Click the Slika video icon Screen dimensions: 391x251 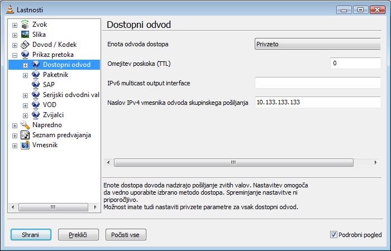tap(25, 35)
